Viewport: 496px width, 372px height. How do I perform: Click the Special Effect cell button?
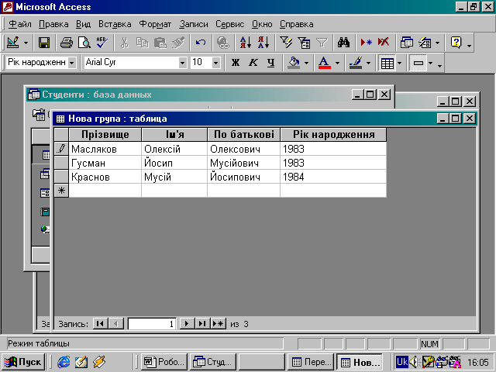418,63
